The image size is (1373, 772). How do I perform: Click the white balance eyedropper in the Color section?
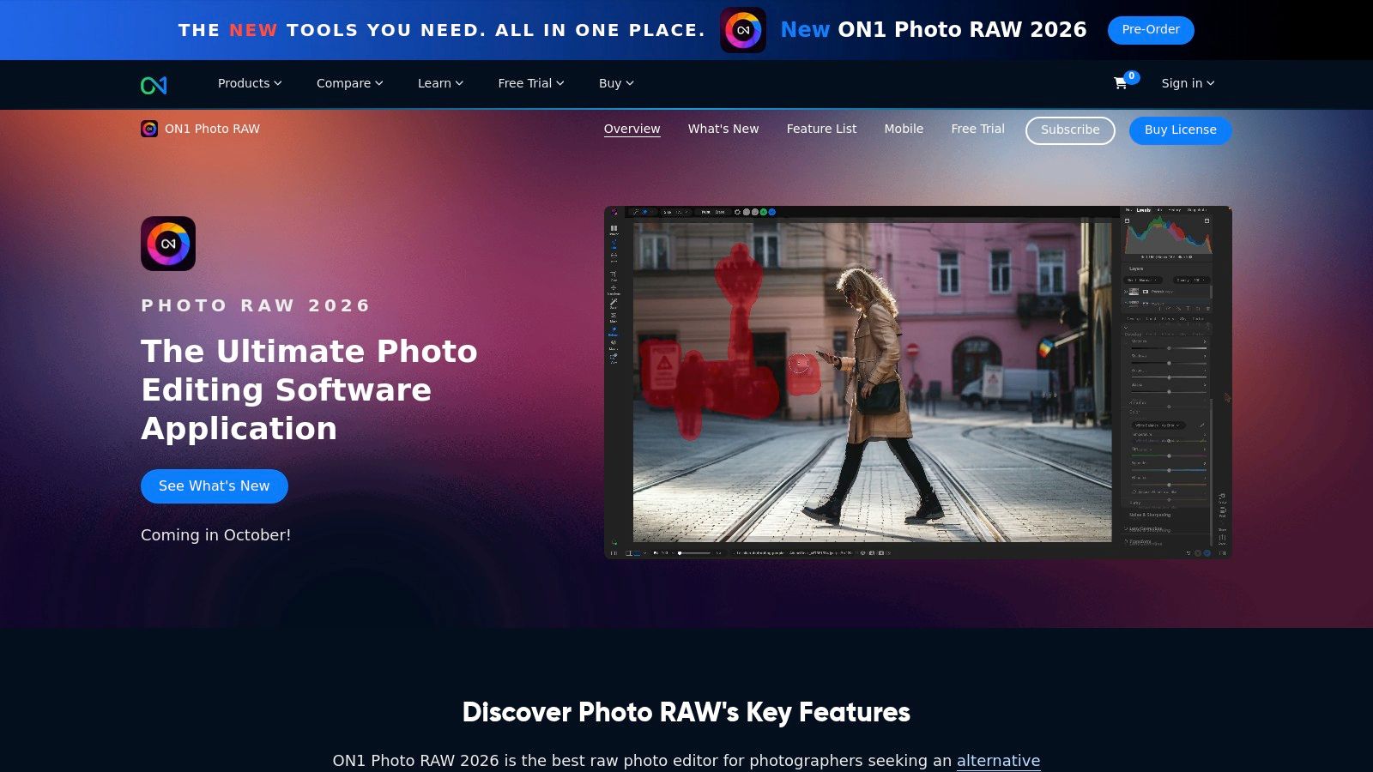[x=1202, y=425]
